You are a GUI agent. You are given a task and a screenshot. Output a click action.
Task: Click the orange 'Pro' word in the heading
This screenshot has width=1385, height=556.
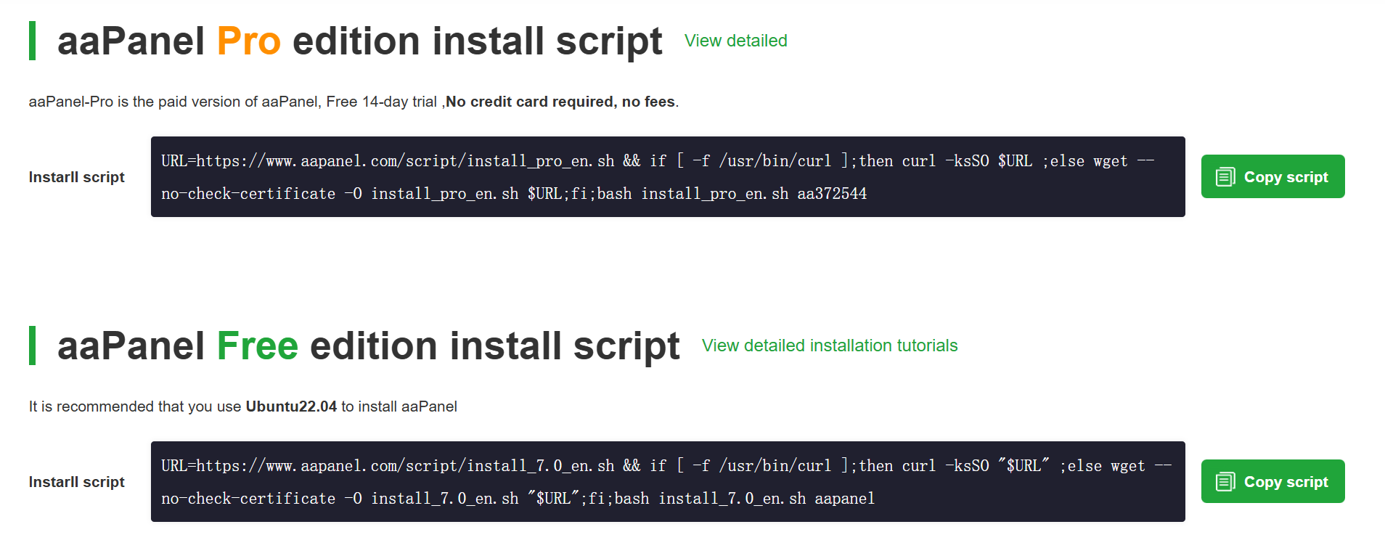(x=248, y=41)
